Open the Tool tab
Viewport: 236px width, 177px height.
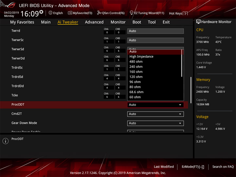(x=152, y=22)
